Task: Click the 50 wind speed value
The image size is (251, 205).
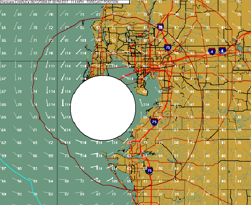Action: point(4,194)
